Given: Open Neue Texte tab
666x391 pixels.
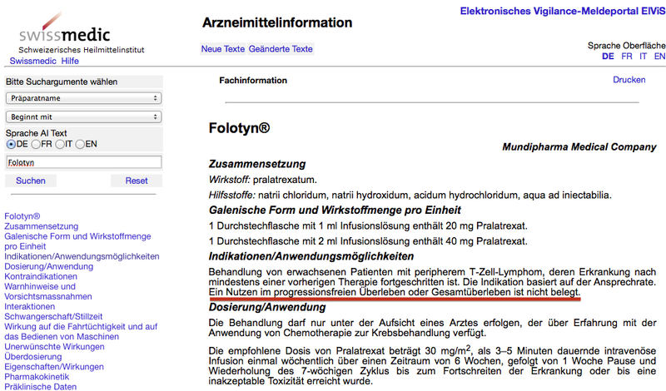Looking at the screenshot, I should pos(223,49).
